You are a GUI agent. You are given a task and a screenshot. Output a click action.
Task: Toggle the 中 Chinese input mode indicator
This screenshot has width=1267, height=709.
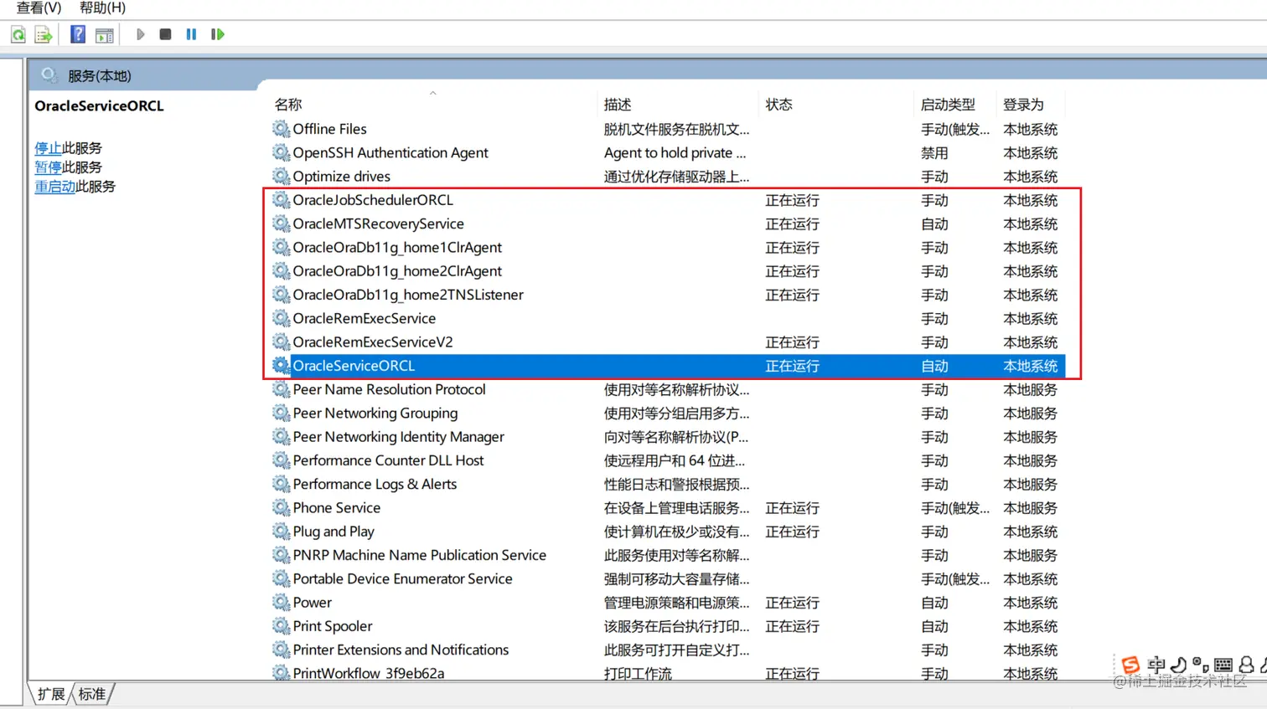(1156, 665)
